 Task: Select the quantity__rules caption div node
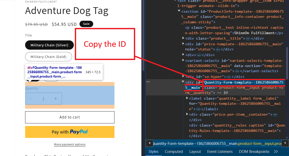tap(237, 131)
